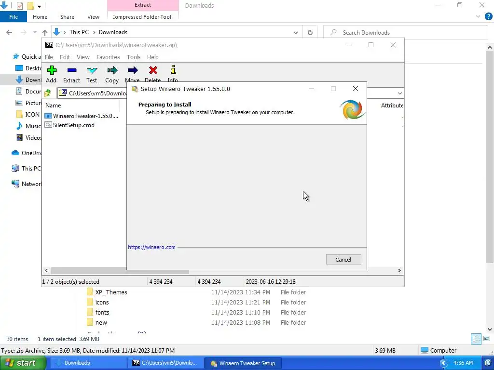Image resolution: width=494 pixels, height=370 pixels.
Task: Open Desktop in navigation pane
Action: point(28,68)
